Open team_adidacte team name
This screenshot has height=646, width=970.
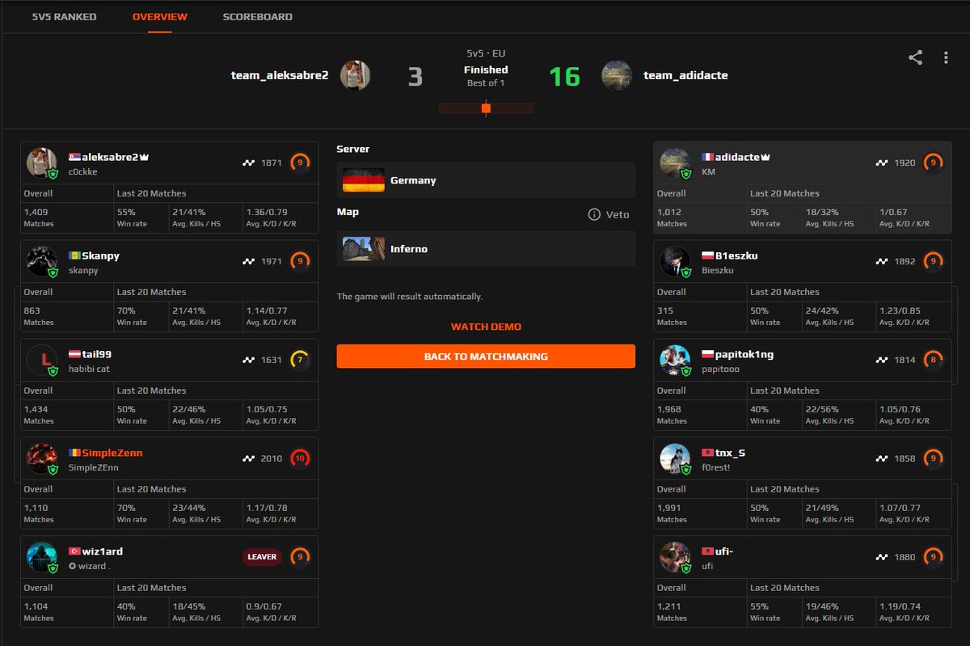(x=685, y=75)
